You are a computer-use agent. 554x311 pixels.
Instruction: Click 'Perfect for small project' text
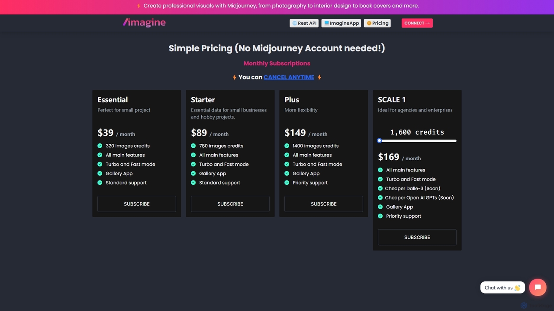point(124,110)
